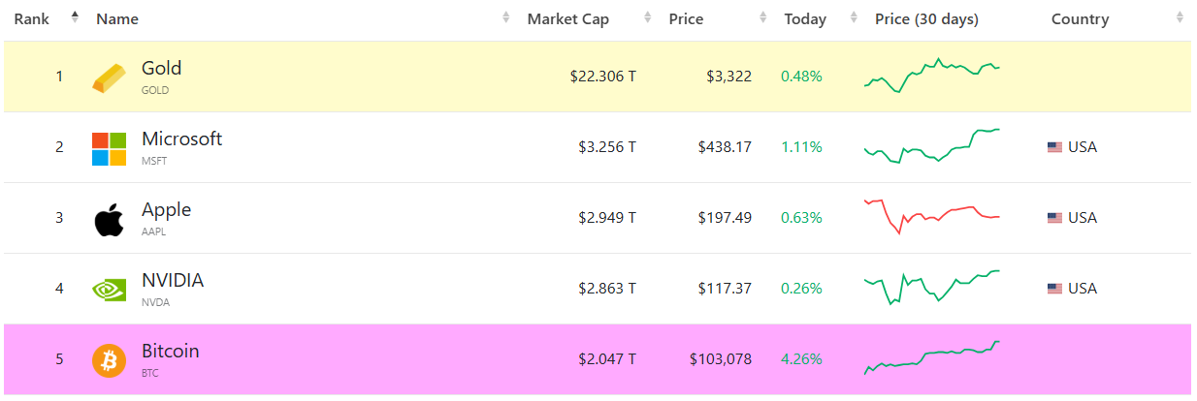The image size is (1197, 401).
Task: Click the Microsoft logo icon
Action: 109,148
